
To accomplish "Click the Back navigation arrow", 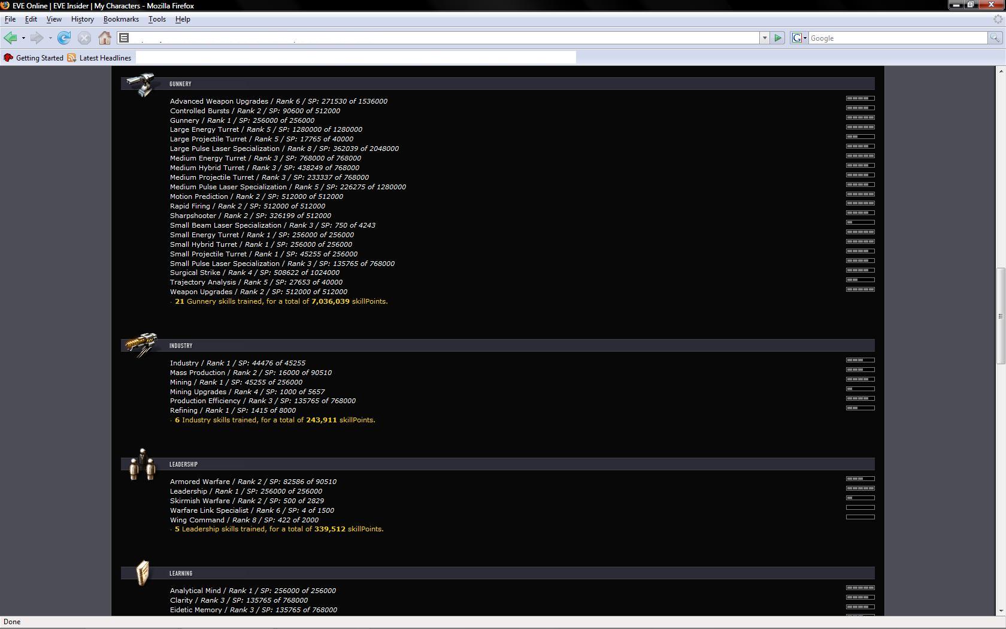I will (10, 38).
